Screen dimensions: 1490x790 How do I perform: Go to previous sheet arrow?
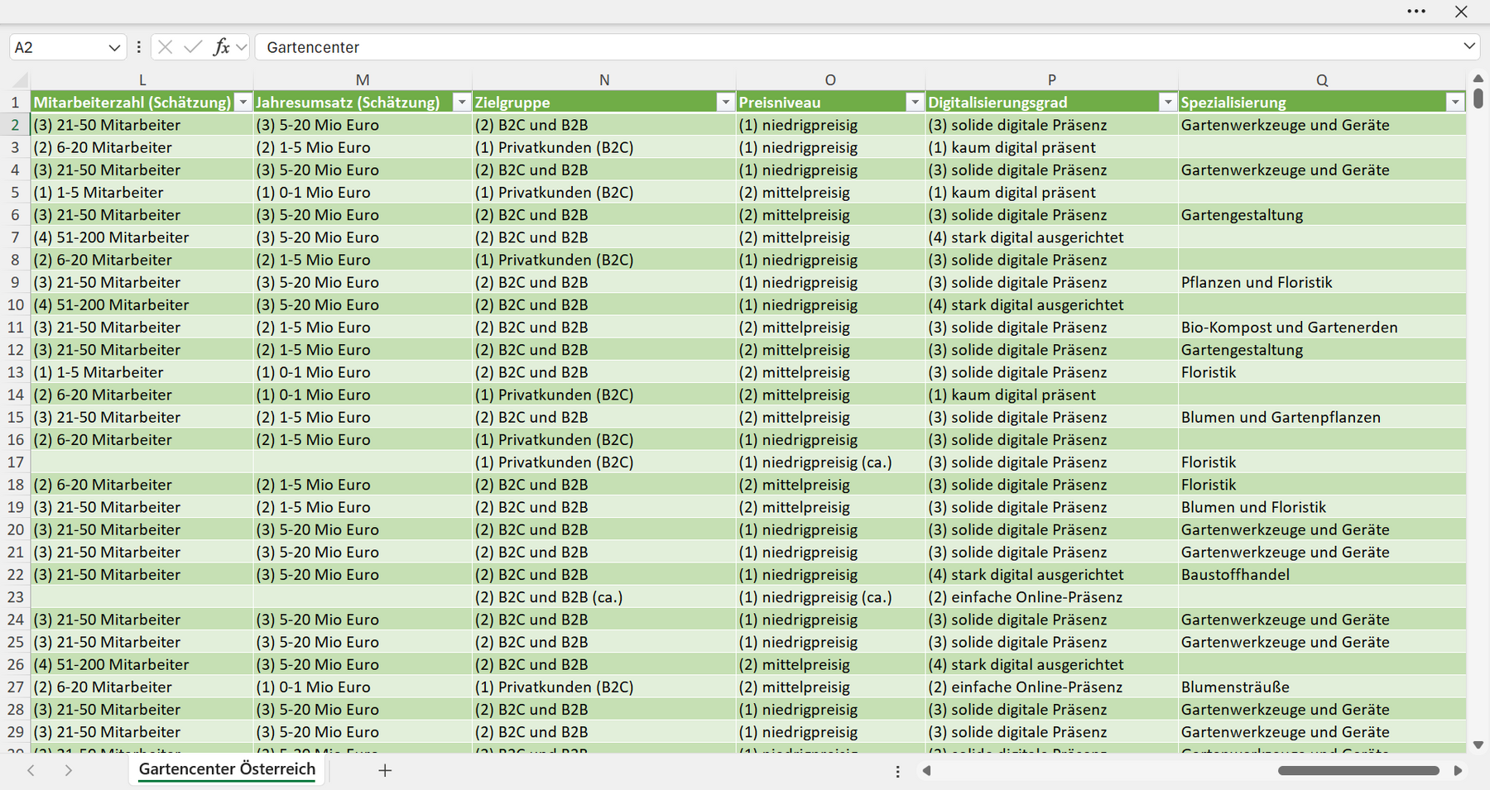coord(31,770)
